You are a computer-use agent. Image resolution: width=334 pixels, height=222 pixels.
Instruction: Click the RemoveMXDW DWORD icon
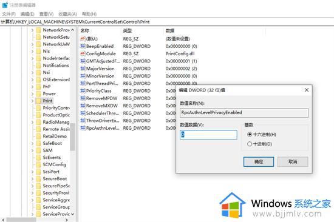(x=83, y=106)
